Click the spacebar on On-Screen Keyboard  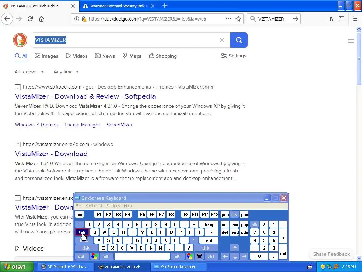pyautogui.click(x=142, y=256)
